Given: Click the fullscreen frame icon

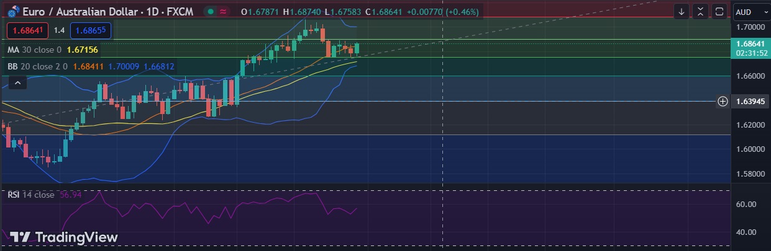Looking at the screenshot, I should (x=719, y=11).
